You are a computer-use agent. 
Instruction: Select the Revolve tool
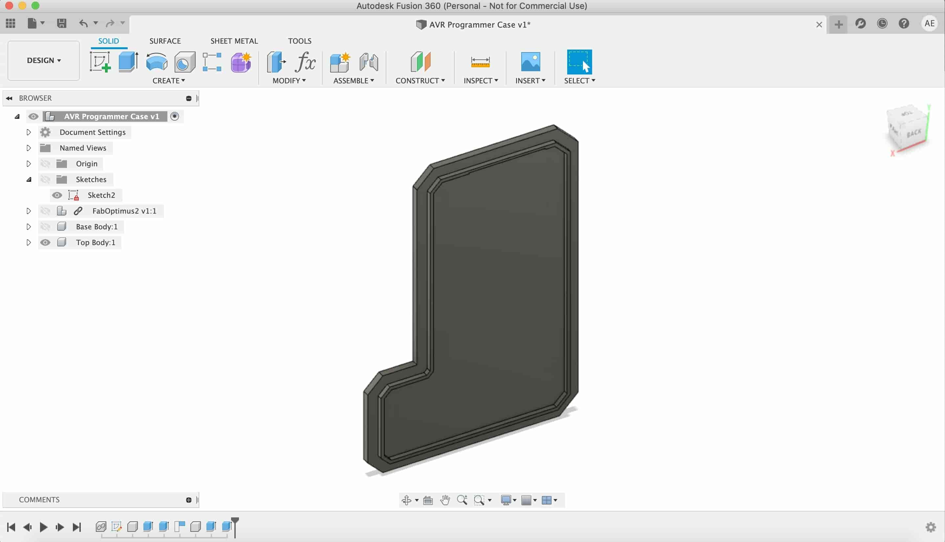pos(157,62)
